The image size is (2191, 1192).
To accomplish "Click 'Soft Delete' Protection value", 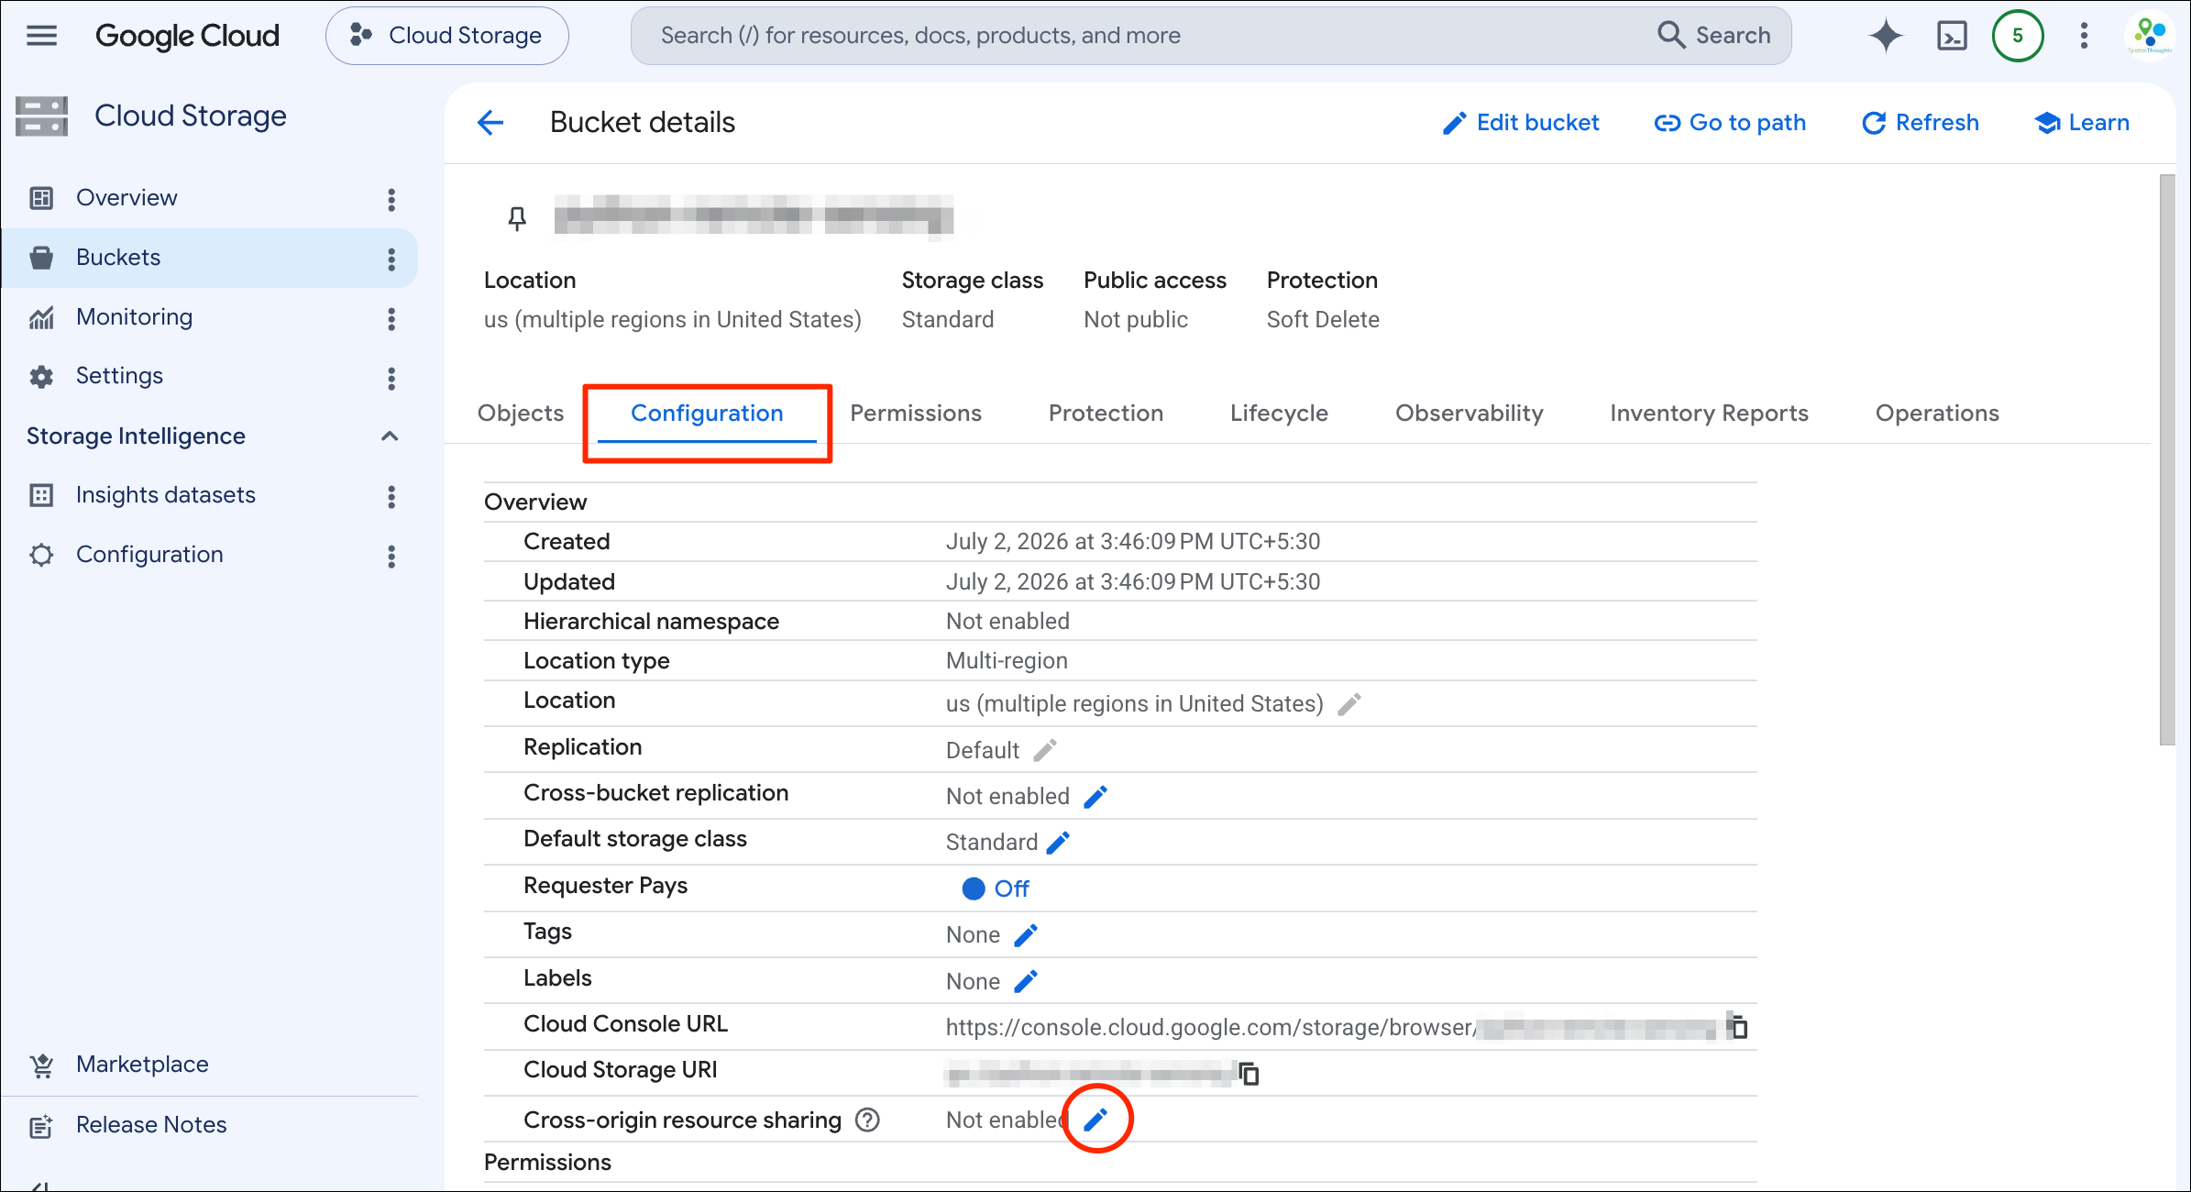I will (x=1323, y=320).
